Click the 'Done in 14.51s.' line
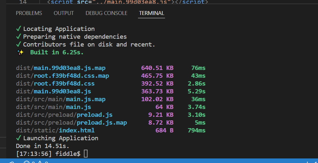318x163 pixels. click(x=43, y=146)
